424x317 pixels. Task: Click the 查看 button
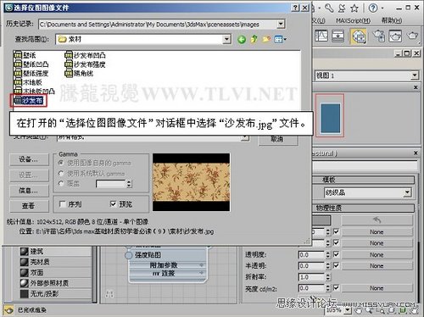(29, 206)
